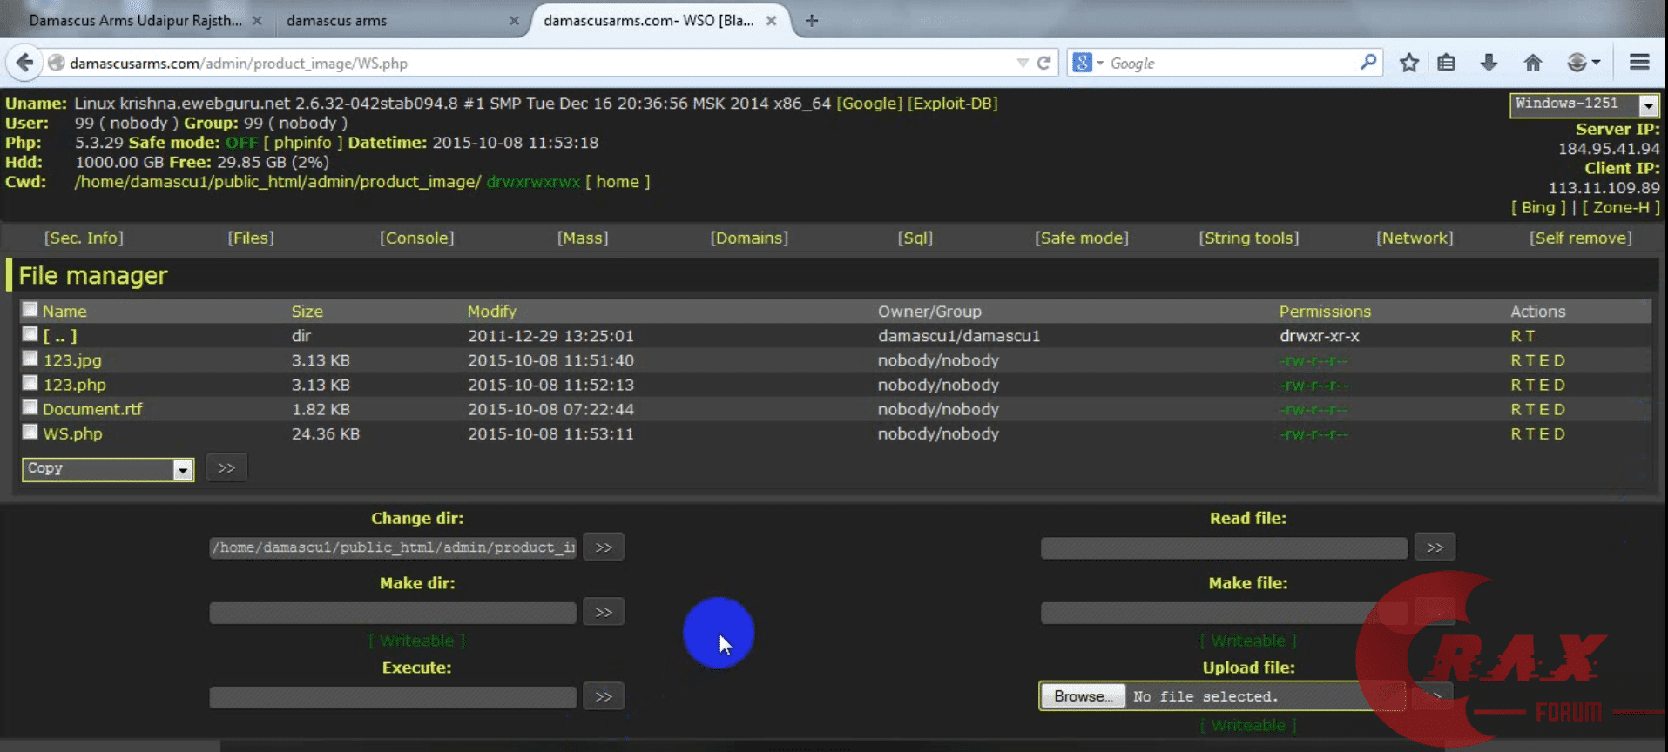This screenshot has width=1668, height=752.
Task: Reload the page using the refresh icon
Action: pos(1043,63)
